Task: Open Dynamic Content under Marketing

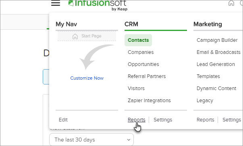Action: [216, 88]
